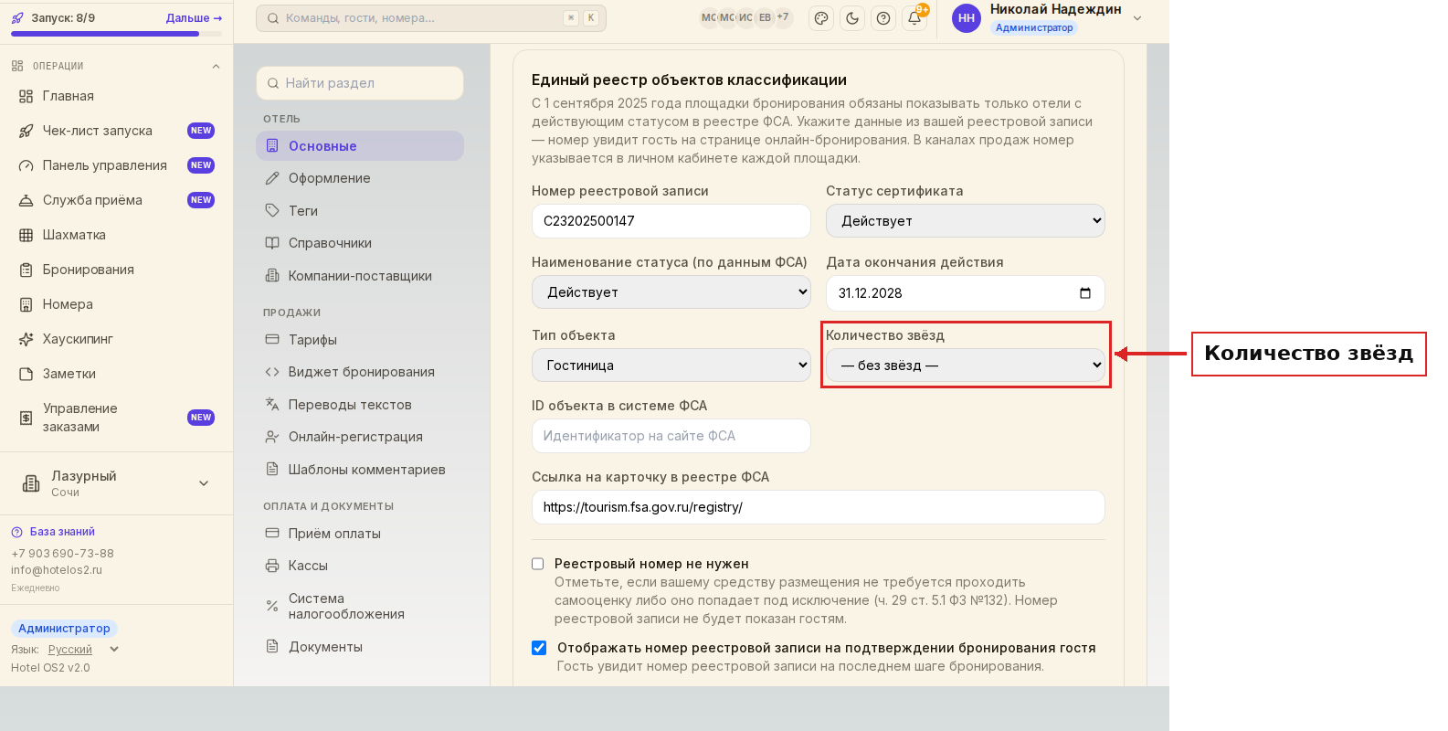The width and height of the screenshot is (1448, 731).
Task: Open the База знаний link
Action: [53, 532]
